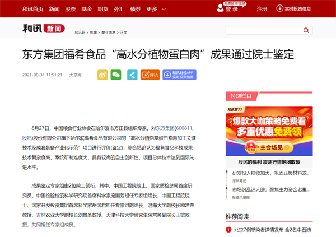
Task: Click the publish time 2021-08-31 11:51:21
Action: click(42, 75)
